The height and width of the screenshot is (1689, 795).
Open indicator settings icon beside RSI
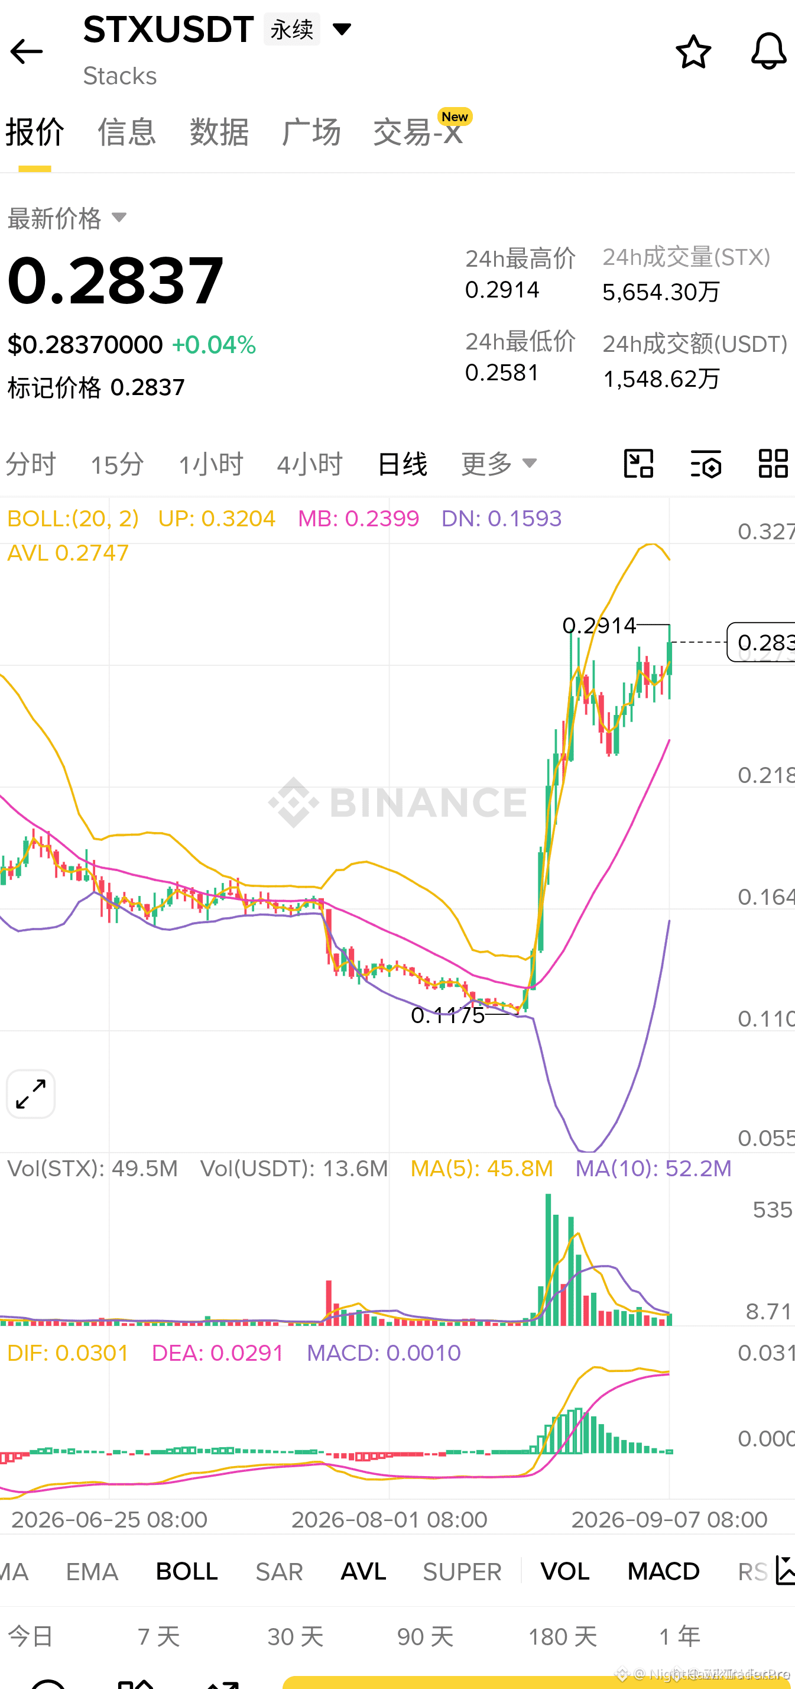pos(784,1571)
